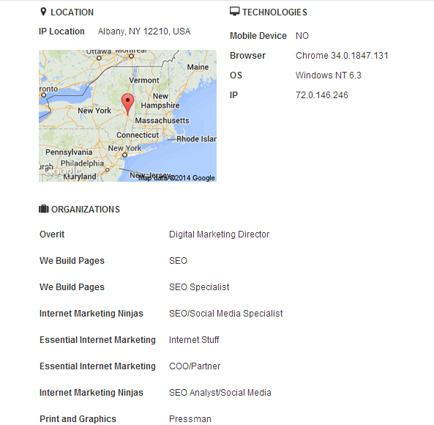
Task: Click the Vermont label on the map
Action: coord(144,81)
